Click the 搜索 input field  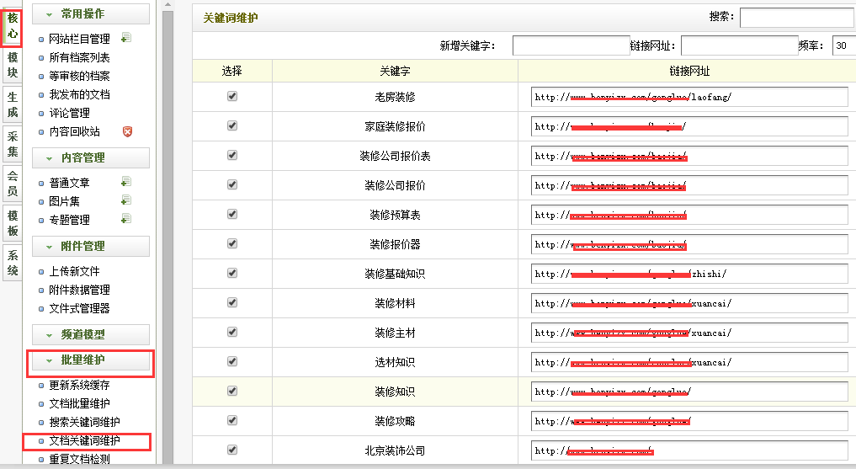point(798,17)
